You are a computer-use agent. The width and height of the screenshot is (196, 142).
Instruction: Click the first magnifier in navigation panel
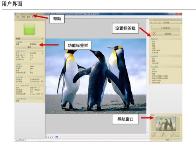(154, 135)
